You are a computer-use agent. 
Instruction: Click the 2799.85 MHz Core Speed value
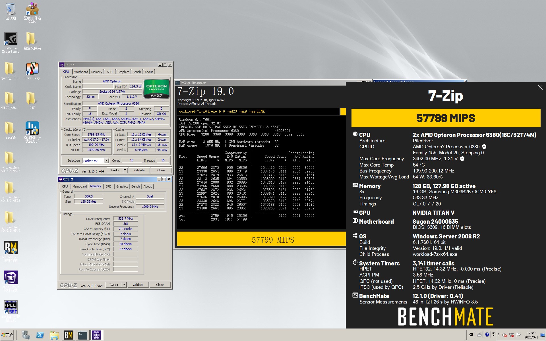point(96,134)
